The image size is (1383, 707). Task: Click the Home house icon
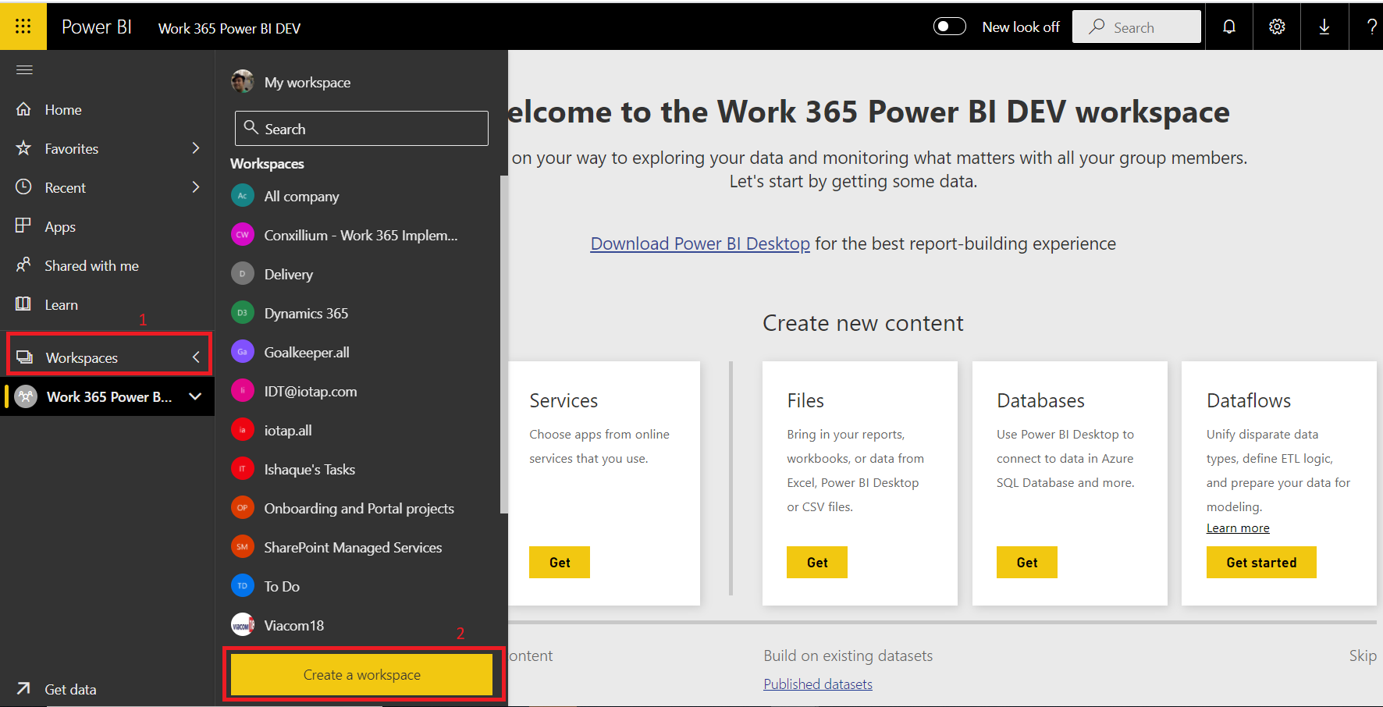(24, 109)
